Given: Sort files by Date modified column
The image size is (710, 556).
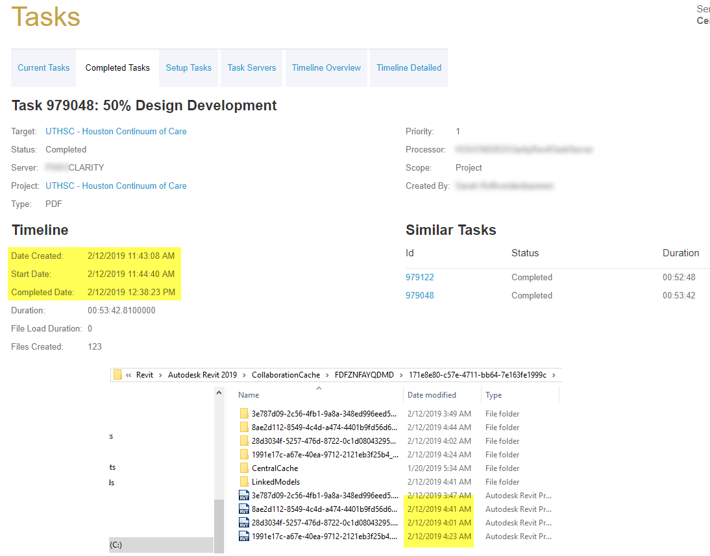Looking at the screenshot, I should coord(432,395).
